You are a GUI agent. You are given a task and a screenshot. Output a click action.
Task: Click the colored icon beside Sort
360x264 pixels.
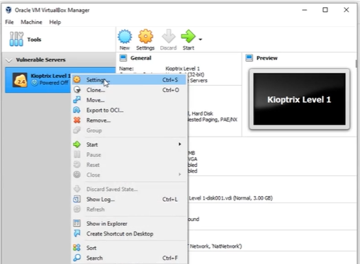[77, 248]
